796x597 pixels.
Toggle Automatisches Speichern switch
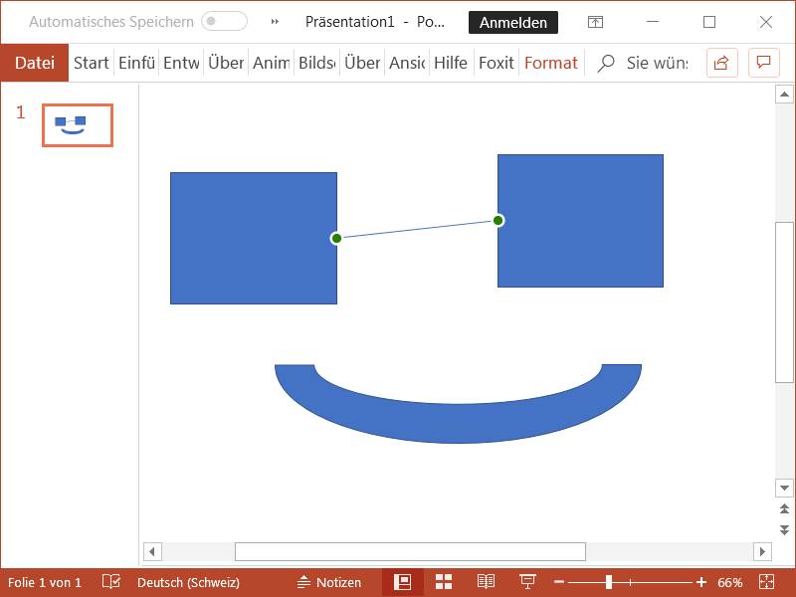pyautogui.click(x=224, y=22)
